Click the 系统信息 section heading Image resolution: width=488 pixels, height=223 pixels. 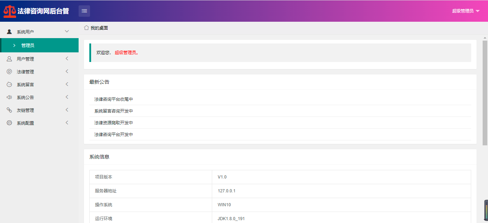click(x=99, y=157)
